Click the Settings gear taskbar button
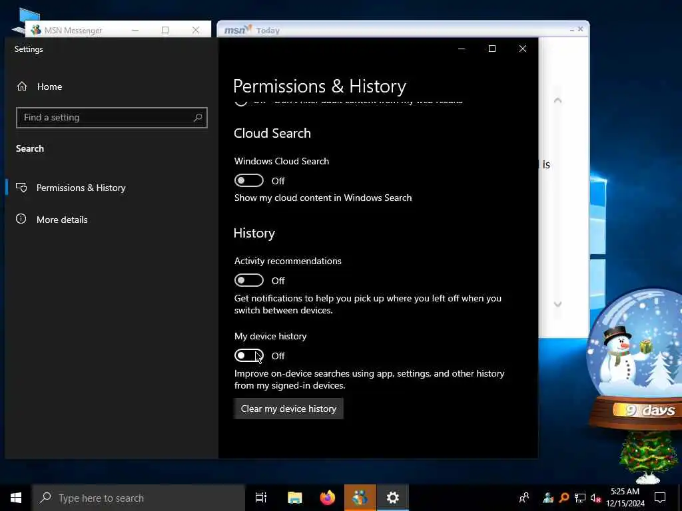 pos(393,498)
